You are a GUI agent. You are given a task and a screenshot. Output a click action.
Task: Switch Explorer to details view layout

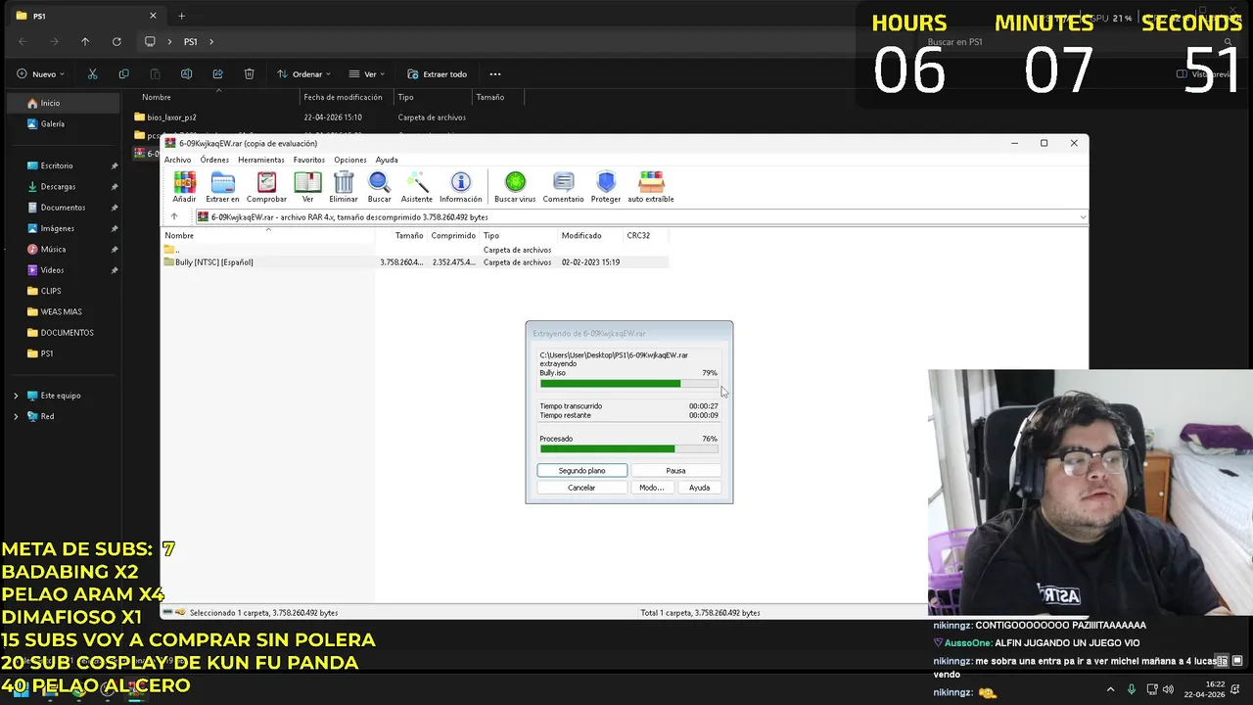[1220, 661]
